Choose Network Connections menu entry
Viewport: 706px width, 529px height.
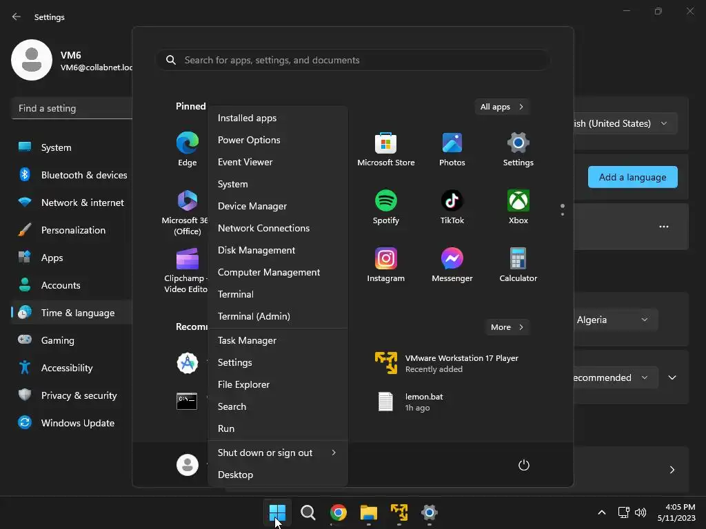278,228
